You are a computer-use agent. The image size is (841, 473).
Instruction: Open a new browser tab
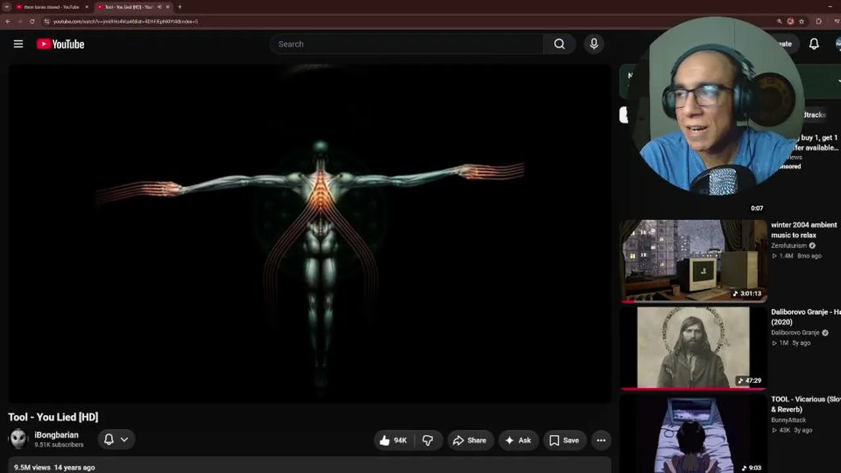179,7
